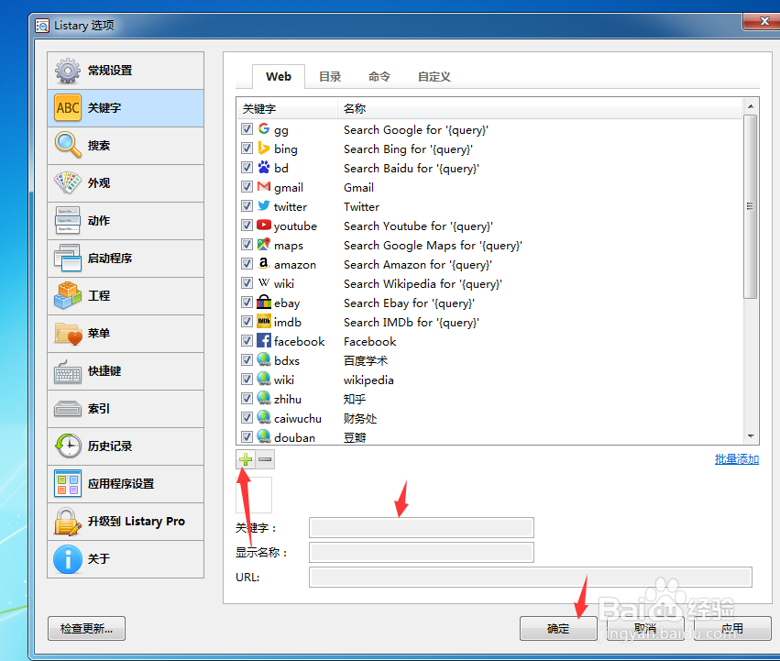The image size is (780, 661).
Task: Click the YouTube play icon
Action: 264,225
